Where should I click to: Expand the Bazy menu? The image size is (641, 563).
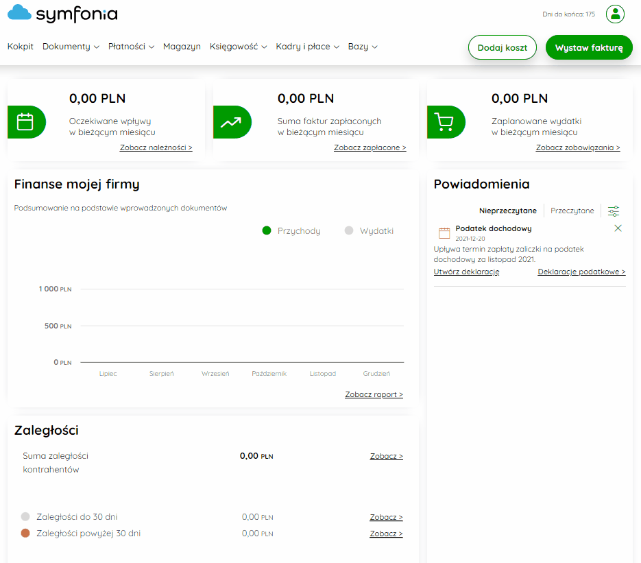pyautogui.click(x=363, y=47)
